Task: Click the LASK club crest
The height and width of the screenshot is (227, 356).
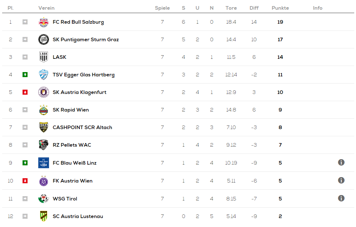Action: (x=44, y=57)
